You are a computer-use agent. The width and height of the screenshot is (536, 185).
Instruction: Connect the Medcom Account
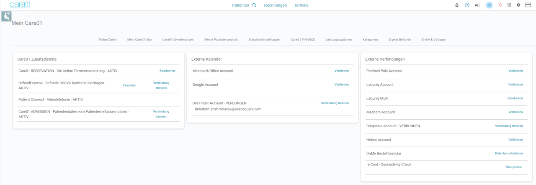(515, 112)
